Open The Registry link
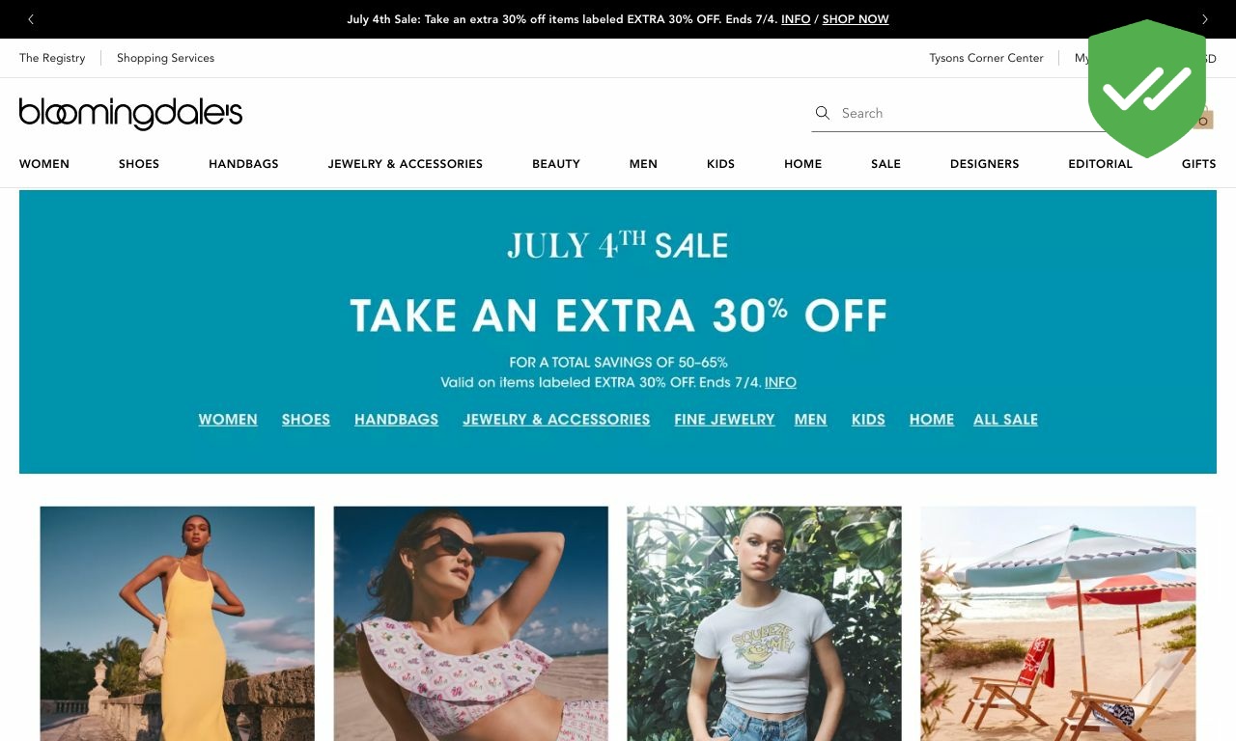This screenshot has width=1236, height=741. click(x=52, y=58)
